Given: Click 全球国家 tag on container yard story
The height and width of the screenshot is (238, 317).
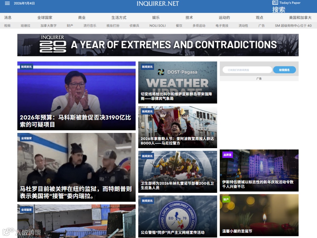Looking at the screenshot, I should [26, 210].
